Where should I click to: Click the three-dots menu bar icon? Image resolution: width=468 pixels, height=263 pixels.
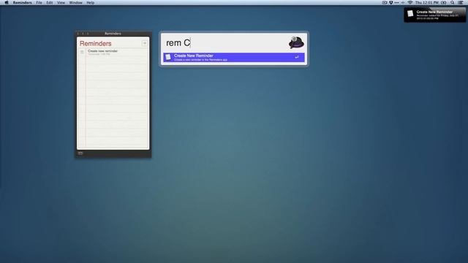396,3
